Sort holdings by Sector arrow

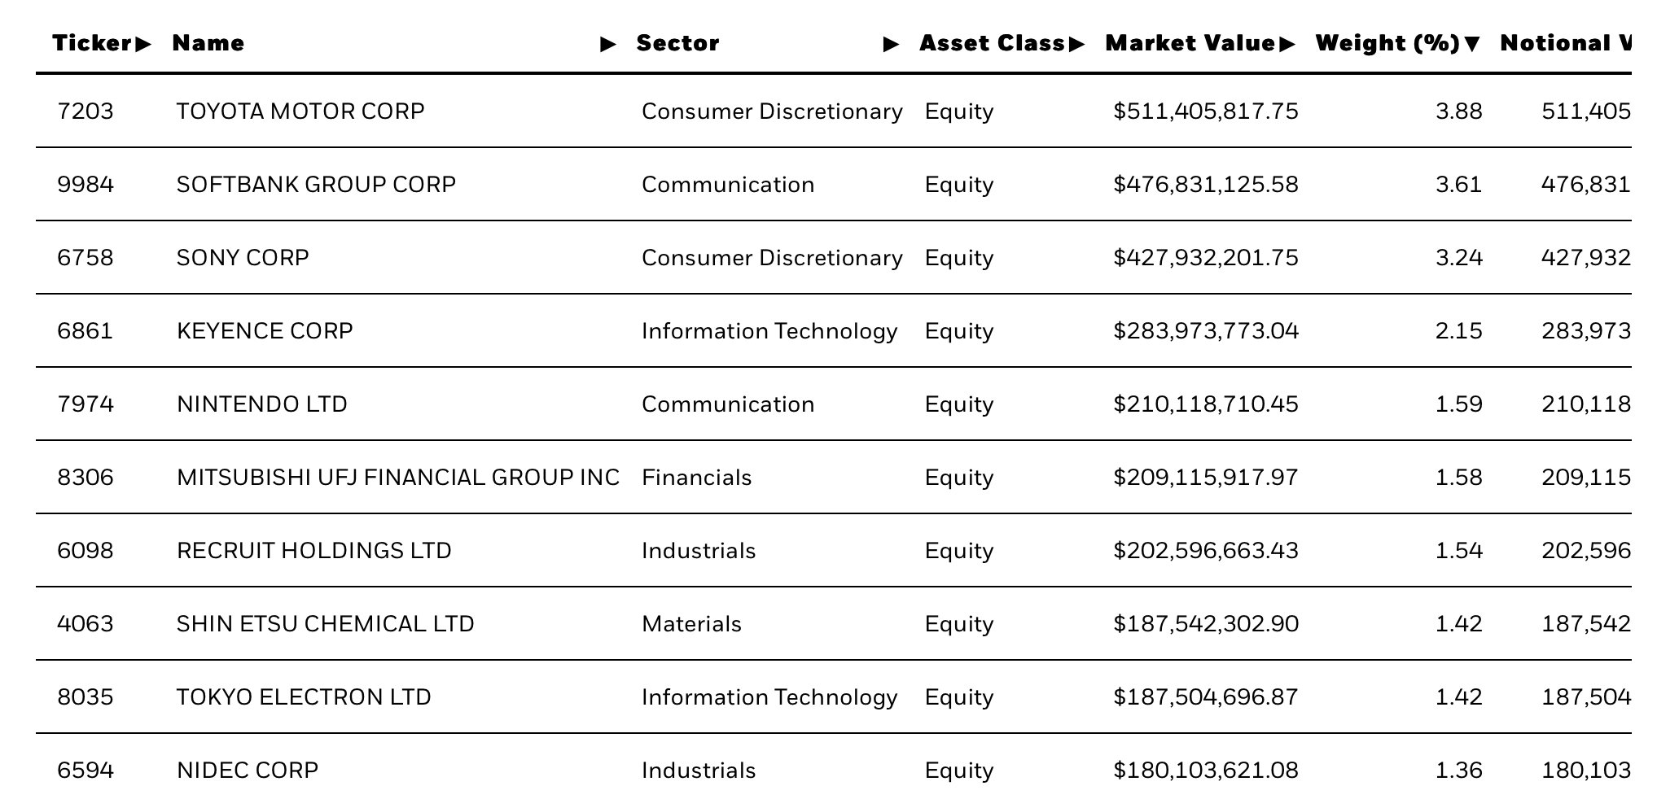pos(891,44)
